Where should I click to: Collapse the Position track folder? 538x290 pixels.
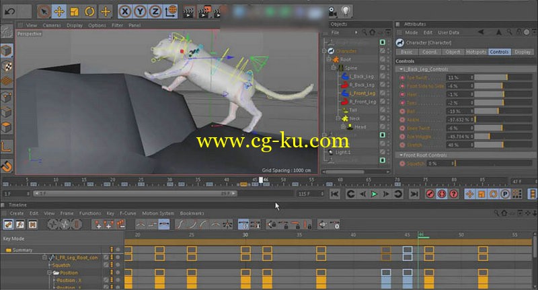(49, 273)
